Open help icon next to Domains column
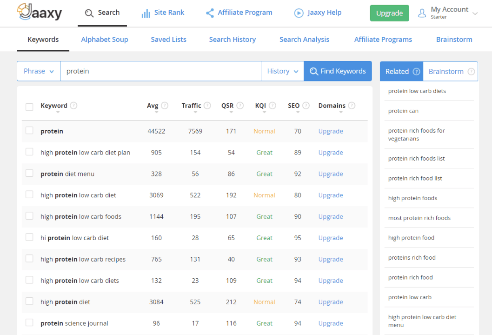Image resolution: width=492 pixels, height=335 pixels. [352, 106]
